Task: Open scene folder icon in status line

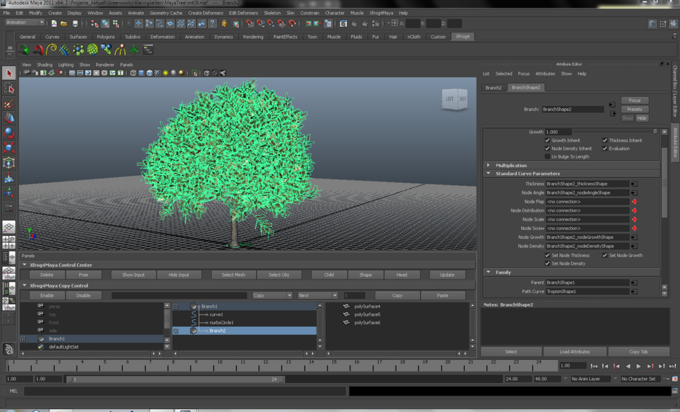Action: click(64, 24)
